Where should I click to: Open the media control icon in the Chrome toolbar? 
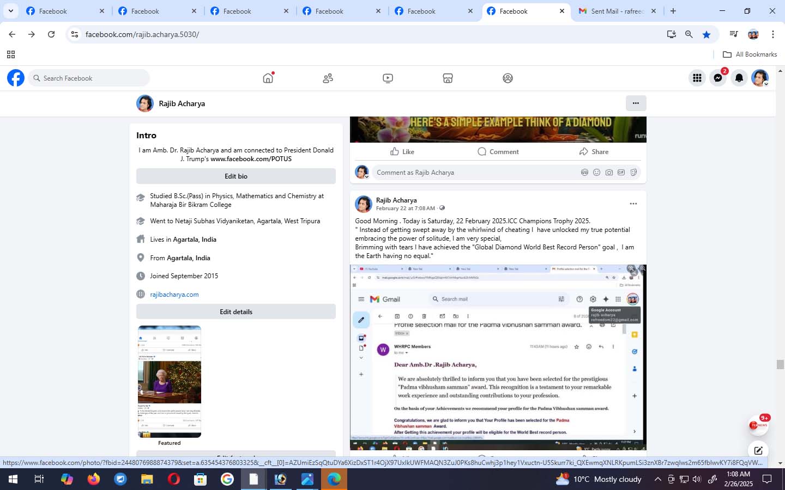734,34
